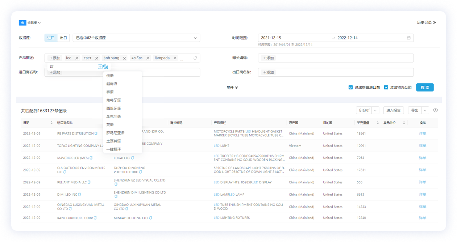Click the 海关编码 input field
Image resolution: width=457 pixels, height=242 pixels.
(336, 58)
